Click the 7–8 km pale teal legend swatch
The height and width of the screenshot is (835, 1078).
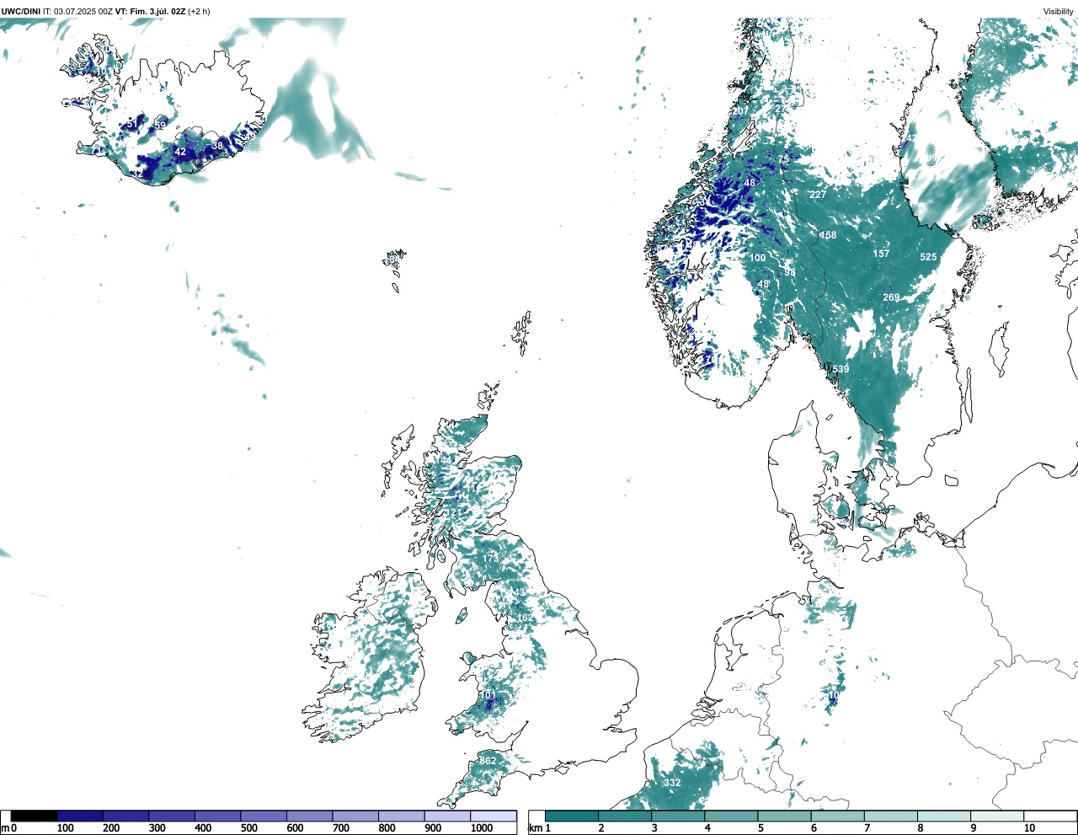pyautogui.click(x=891, y=816)
